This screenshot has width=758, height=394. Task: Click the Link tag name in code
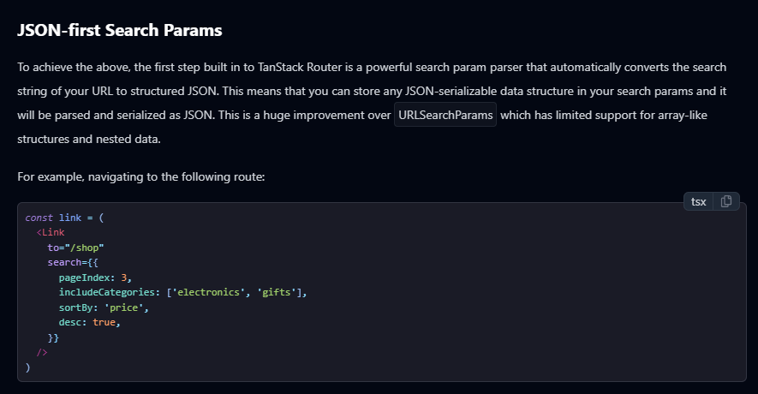click(x=53, y=232)
